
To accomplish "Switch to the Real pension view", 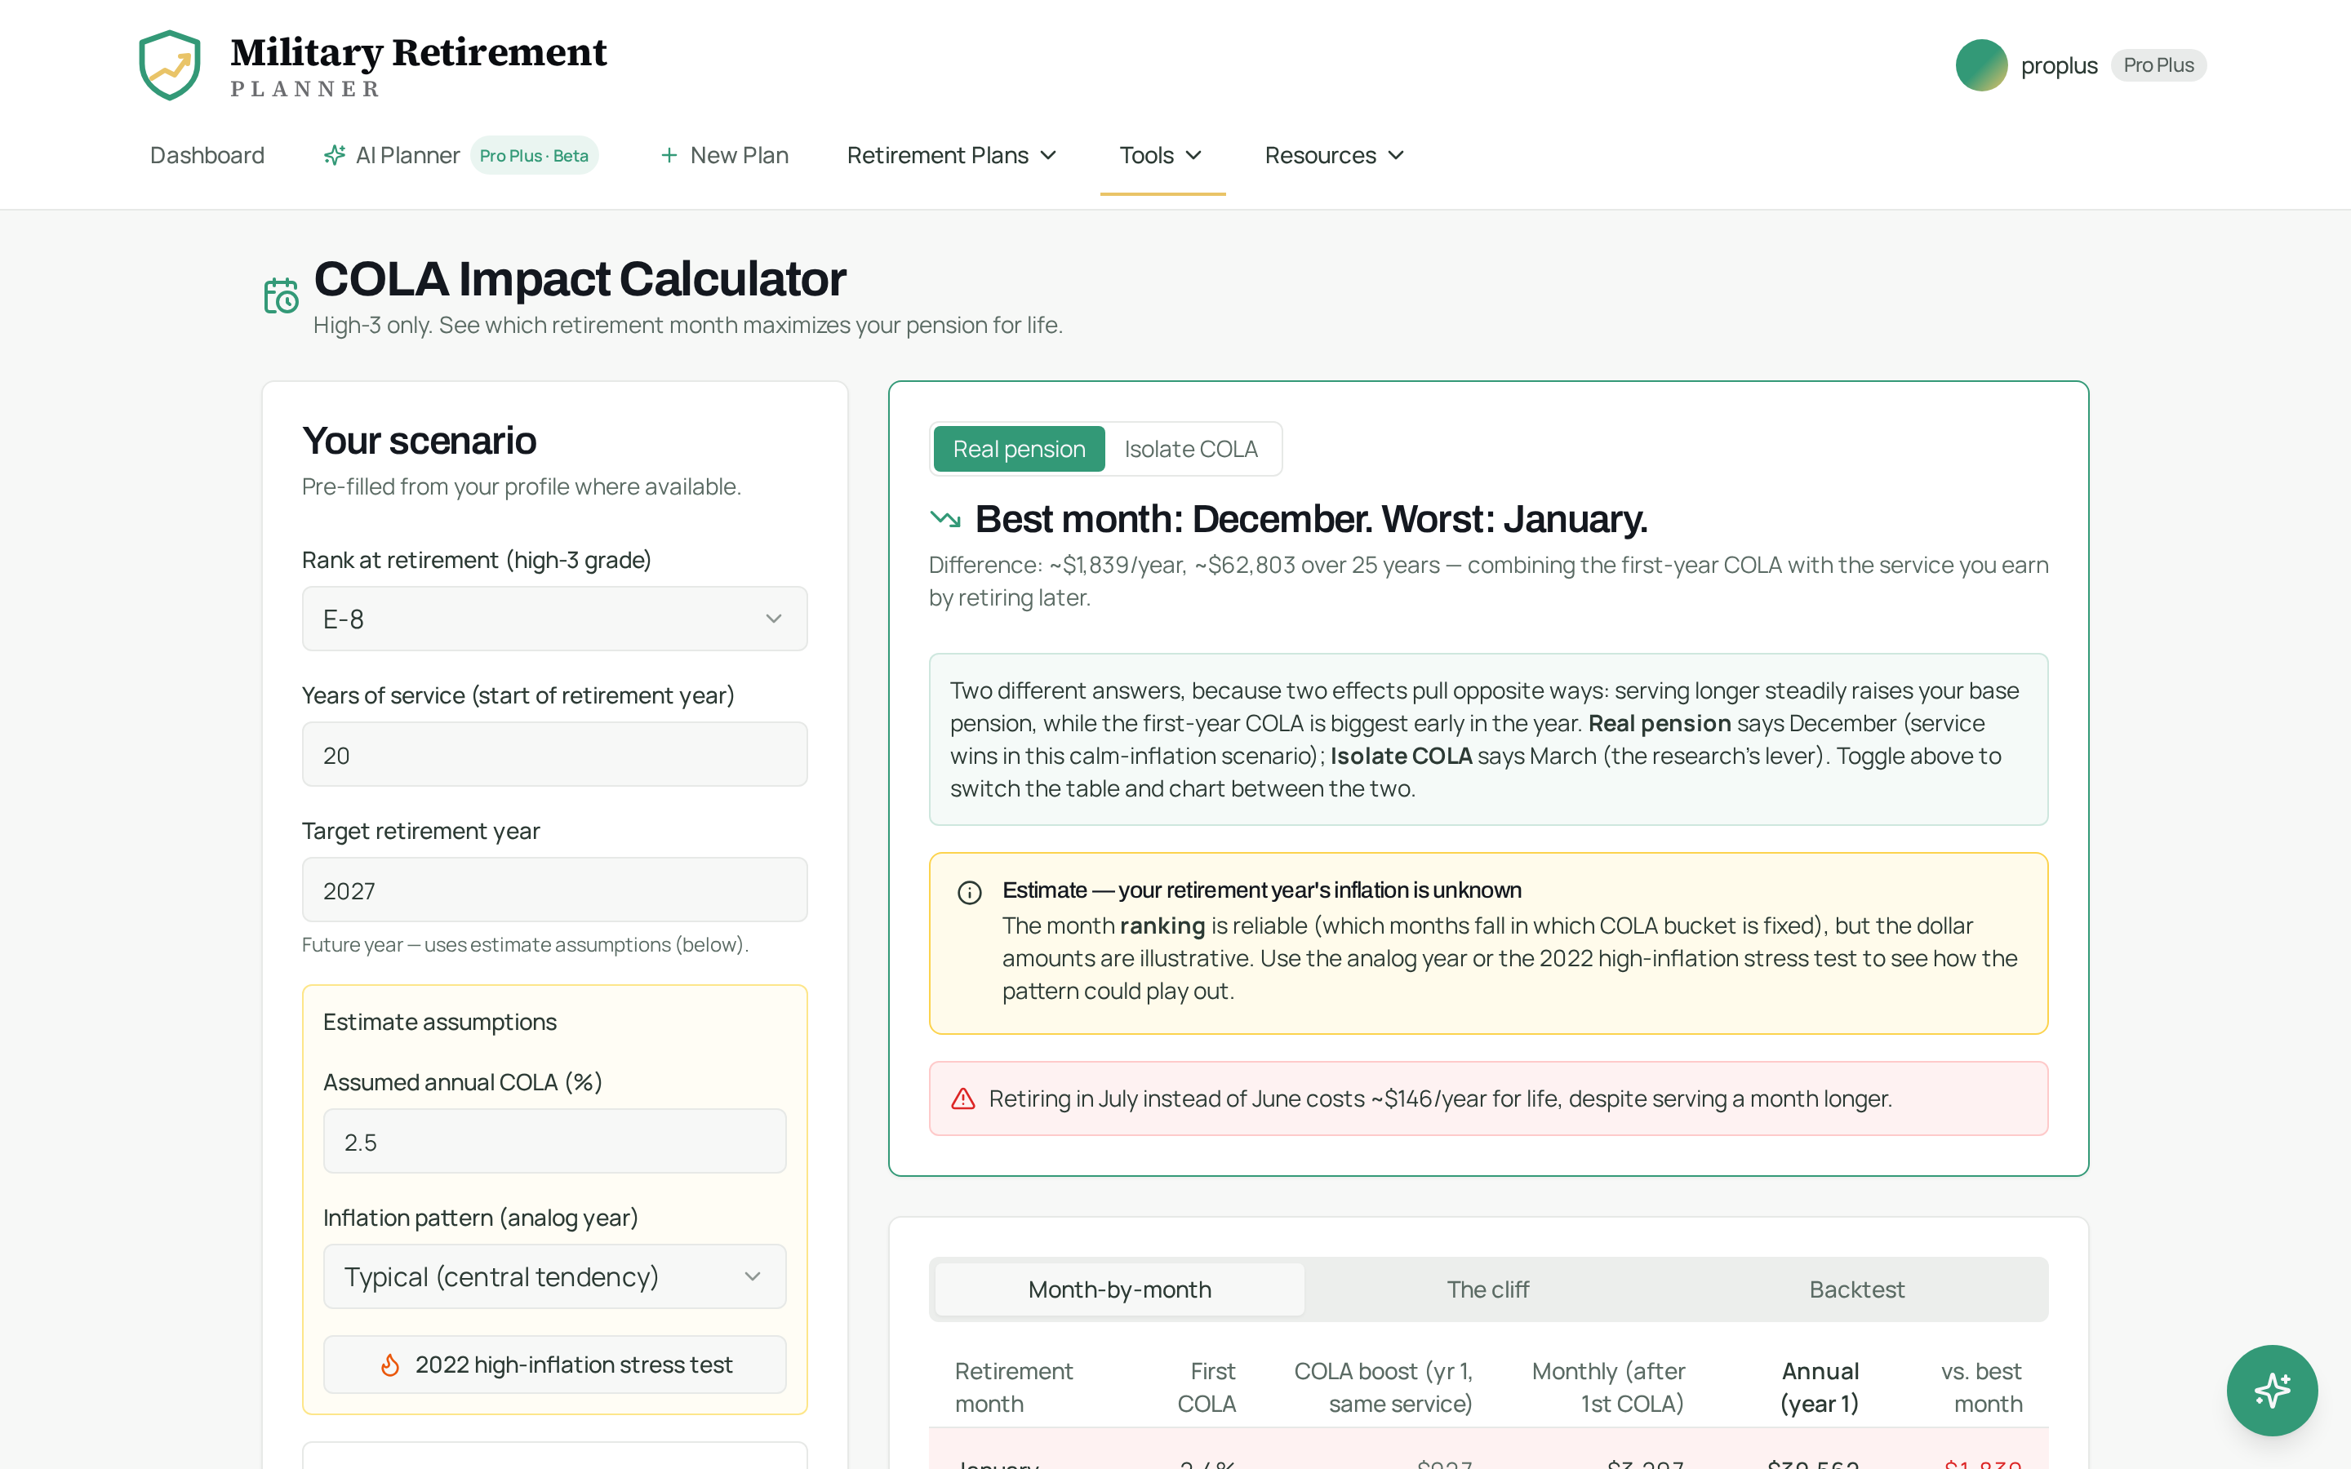I will [x=1018, y=449].
